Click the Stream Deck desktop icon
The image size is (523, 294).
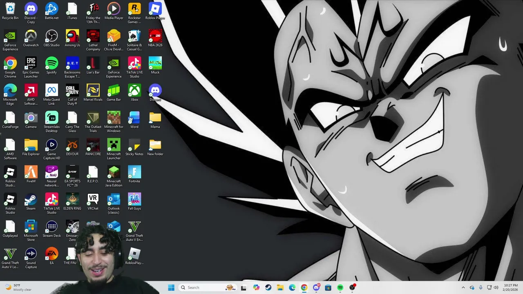click(x=51, y=229)
